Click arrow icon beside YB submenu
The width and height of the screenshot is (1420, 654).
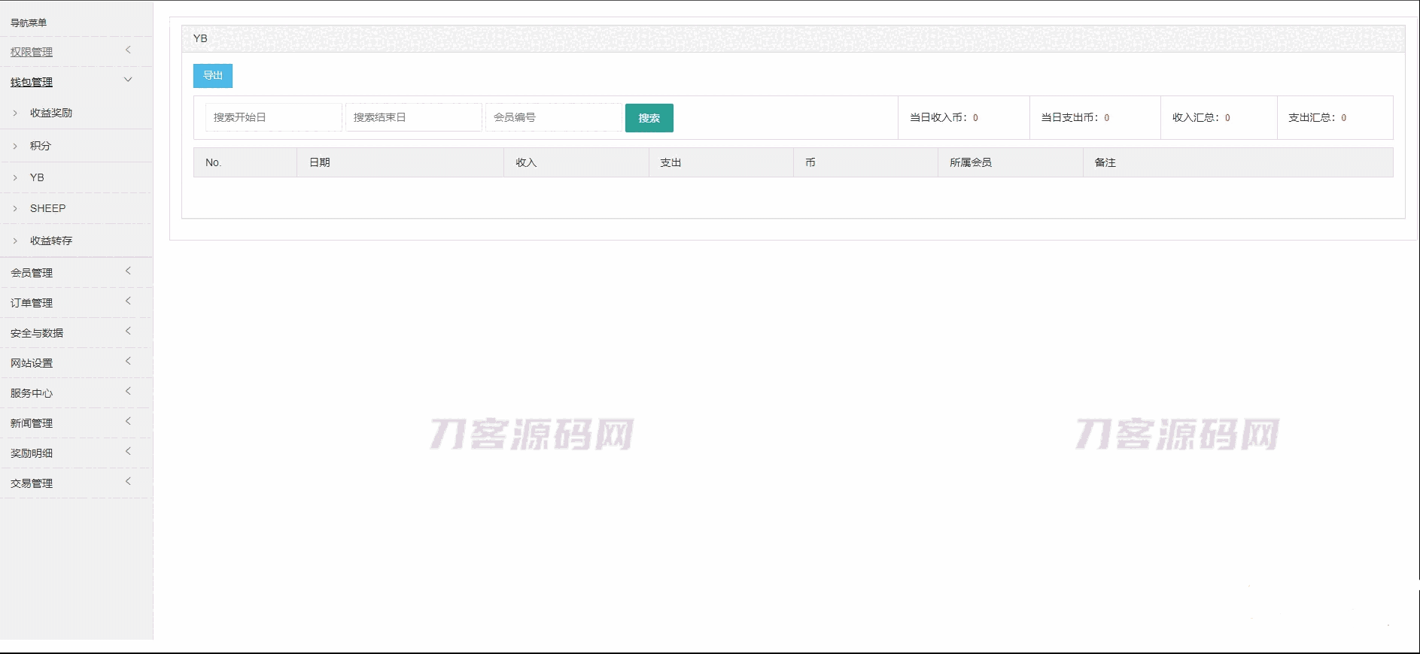(15, 178)
